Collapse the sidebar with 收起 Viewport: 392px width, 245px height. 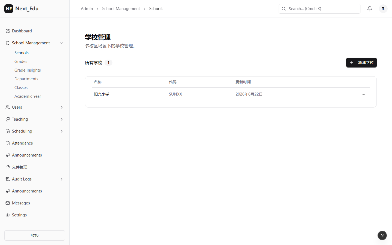[x=35, y=235]
